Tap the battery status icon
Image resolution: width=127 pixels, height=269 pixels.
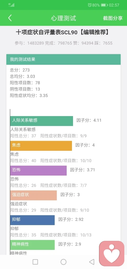(x=104, y=5)
